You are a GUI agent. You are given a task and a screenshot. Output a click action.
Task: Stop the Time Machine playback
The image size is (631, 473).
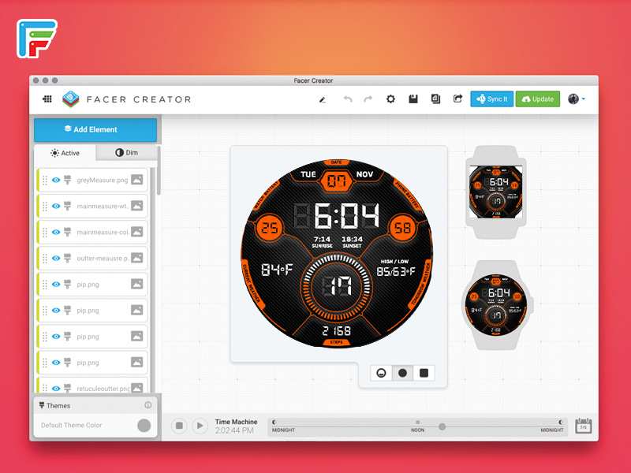pyautogui.click(x=179, y=426)
